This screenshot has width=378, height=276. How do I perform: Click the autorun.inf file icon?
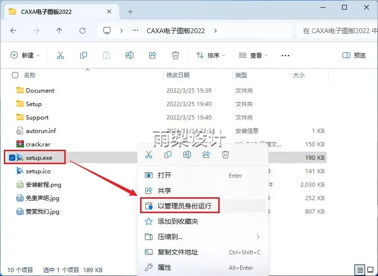pos(20,131)
